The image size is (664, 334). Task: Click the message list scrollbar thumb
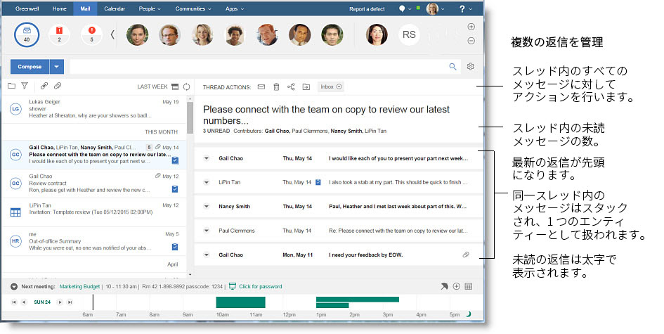190,117
